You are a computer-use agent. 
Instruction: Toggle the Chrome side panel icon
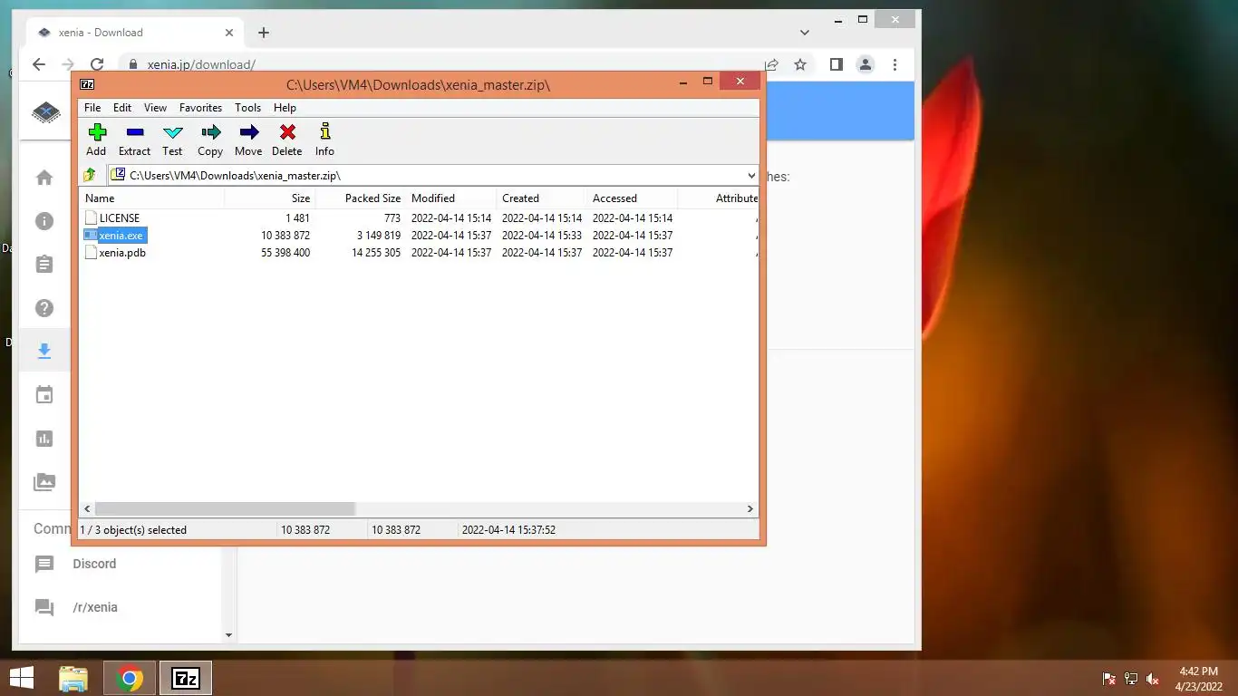click(837, 64)
